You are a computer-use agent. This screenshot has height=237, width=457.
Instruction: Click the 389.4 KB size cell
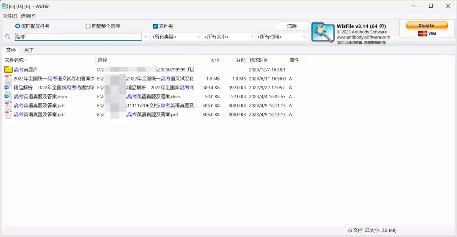[x=211, y=88]
